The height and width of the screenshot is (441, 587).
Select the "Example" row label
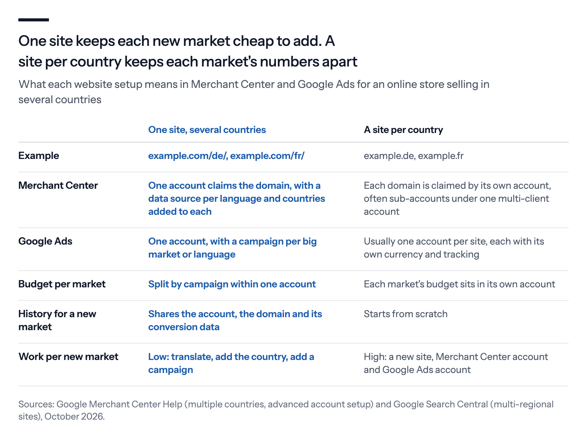click(39, 156)
